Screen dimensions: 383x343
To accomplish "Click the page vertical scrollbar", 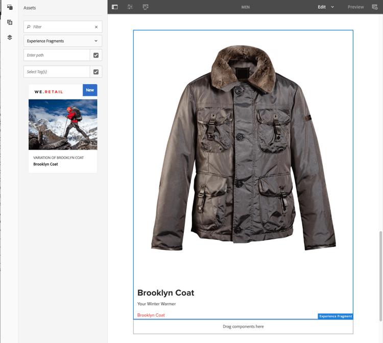I will tap(380, 276).
